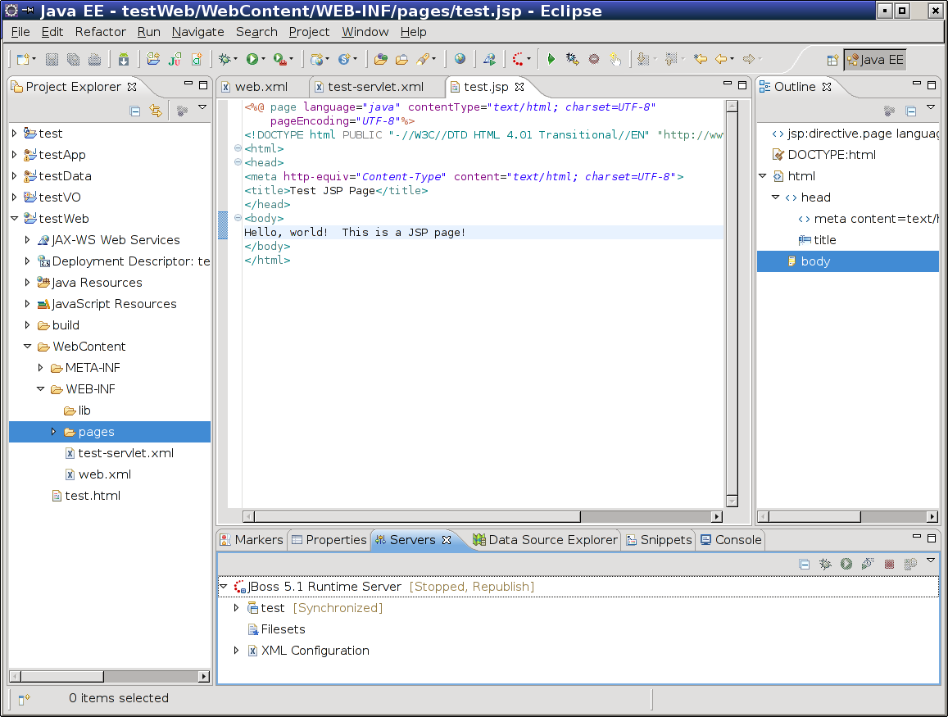Expand the XML Configuration node
Viewport: 948px width, 717px height.
[x=237, y=651]
